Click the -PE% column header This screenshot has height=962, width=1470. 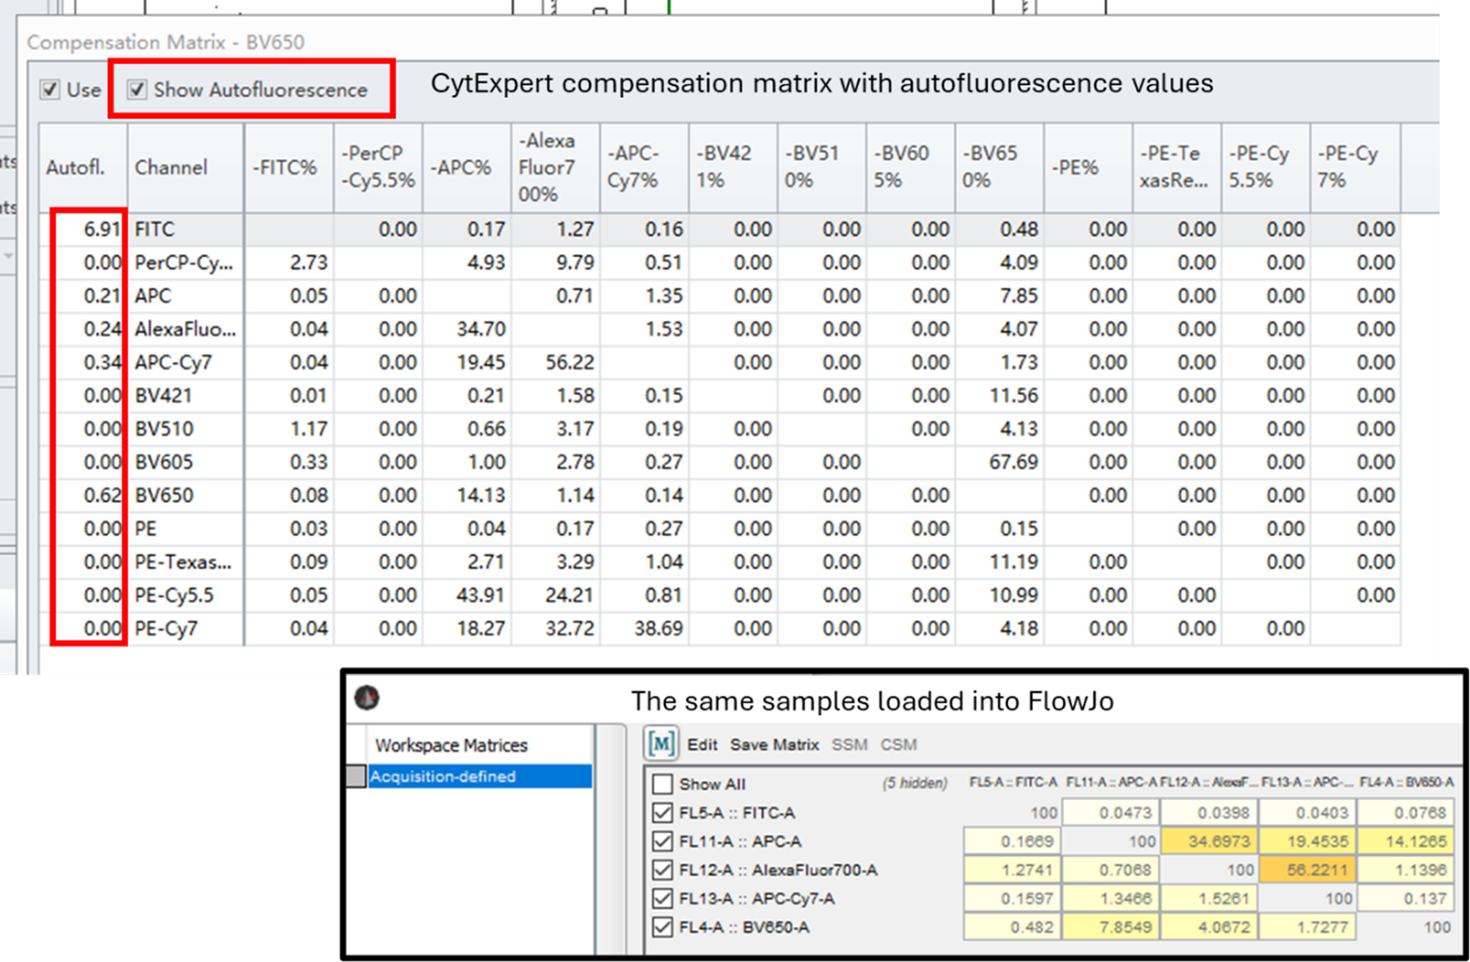[x=1088, y=168]
